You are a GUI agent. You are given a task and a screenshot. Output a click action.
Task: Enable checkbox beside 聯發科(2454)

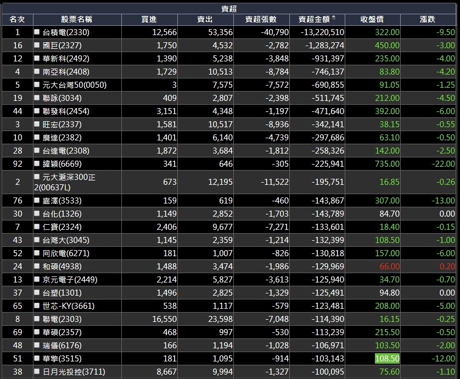37,111
